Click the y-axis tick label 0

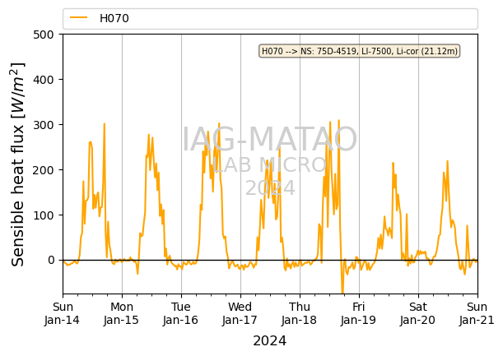tap(51, 260)
